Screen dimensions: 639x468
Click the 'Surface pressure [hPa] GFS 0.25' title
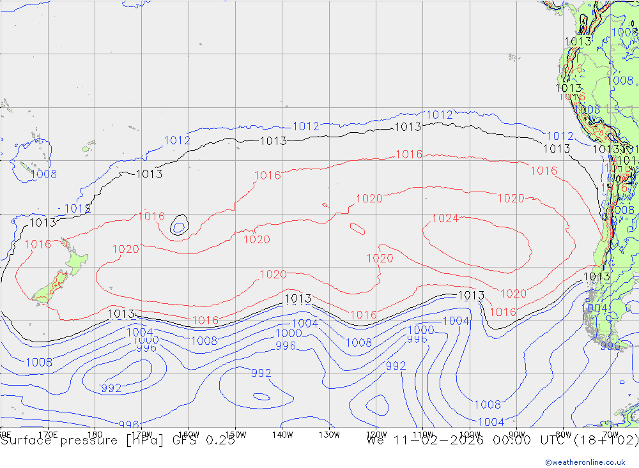[118, 441]
